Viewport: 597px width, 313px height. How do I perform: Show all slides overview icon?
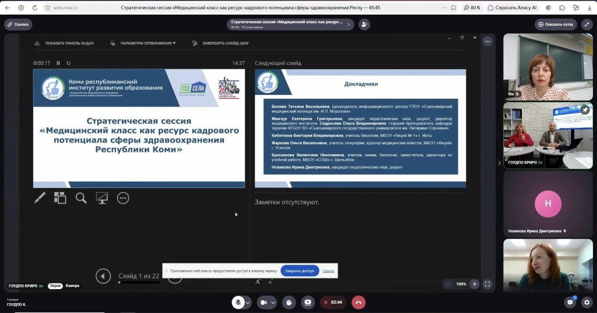[x=60, y=198]
